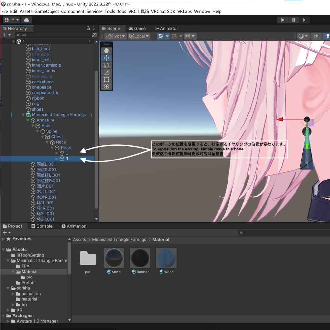Select the Prefab folder in Project
The image size is (330, 330).
[x=28, y=283]
